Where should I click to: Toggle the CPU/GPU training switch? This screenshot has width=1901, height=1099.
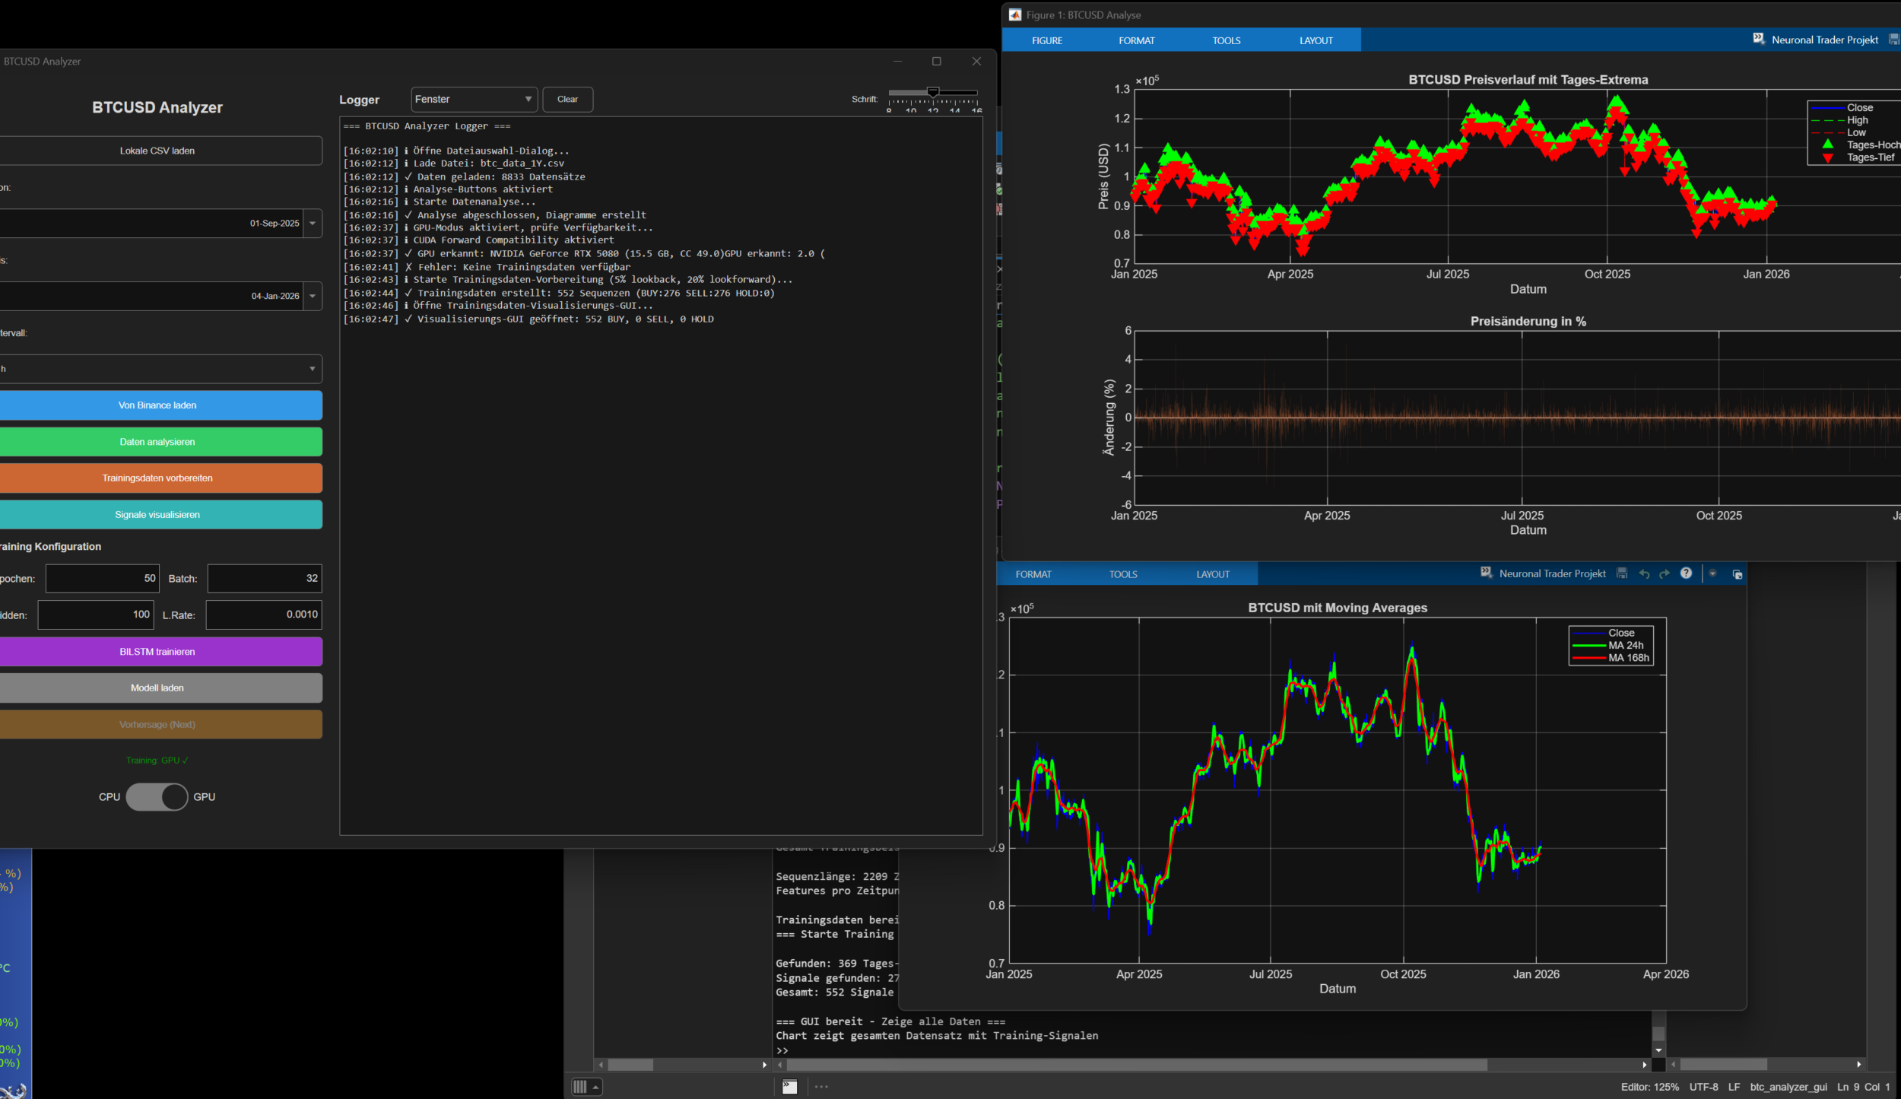[157, 797]
